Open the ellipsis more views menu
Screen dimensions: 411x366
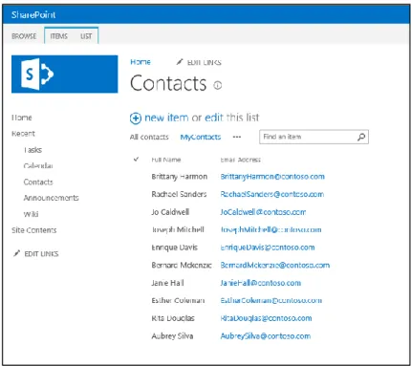pyautogui.click(x=237, y=137)
